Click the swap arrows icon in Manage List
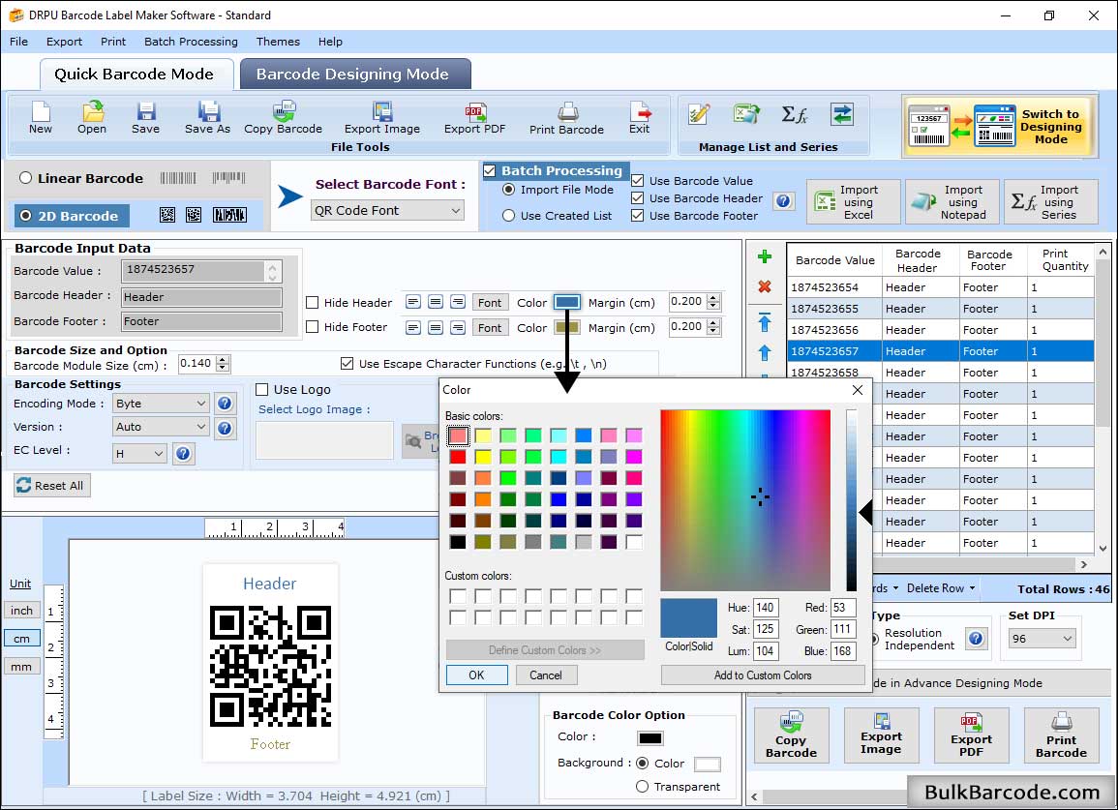The height and width of the screenshot is (810, 1118). [x=842, y=114]
